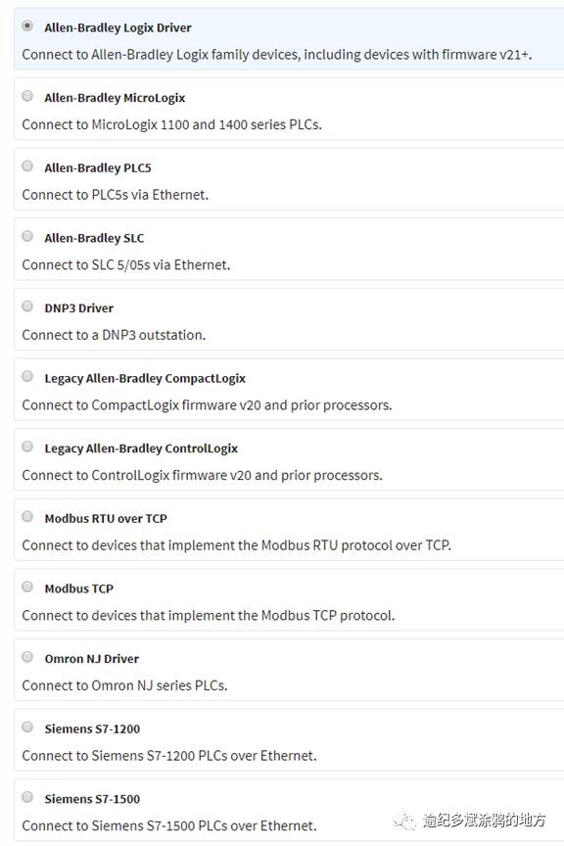Click the Allen-Bradley MicroLogix title label
The width and height of the screenshot is (564, 846).
(115, 98)
